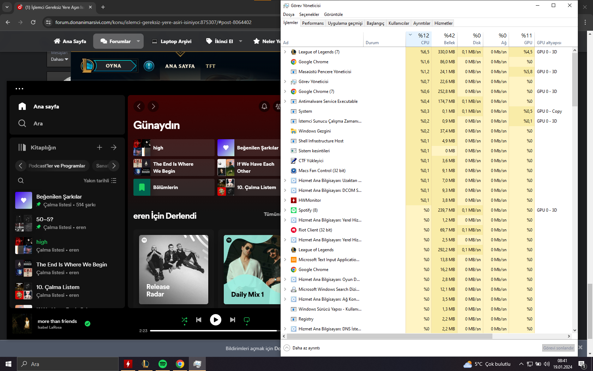Open Daily Mix 1 thumbnail
The image size is (593, 371).
252,270
